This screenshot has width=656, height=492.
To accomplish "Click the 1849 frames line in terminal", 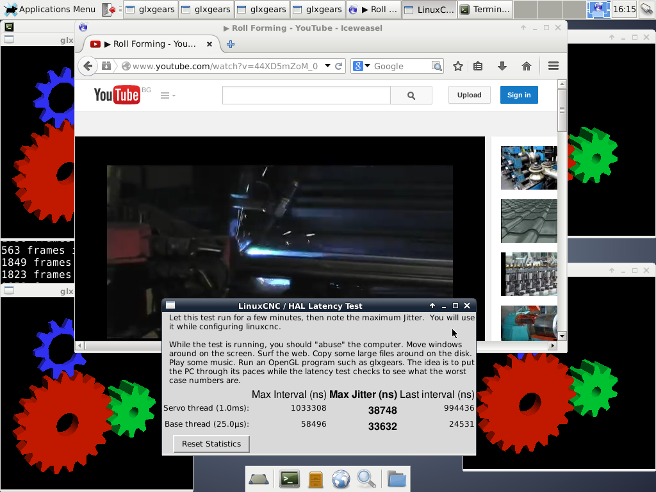I will click(37, 262).
